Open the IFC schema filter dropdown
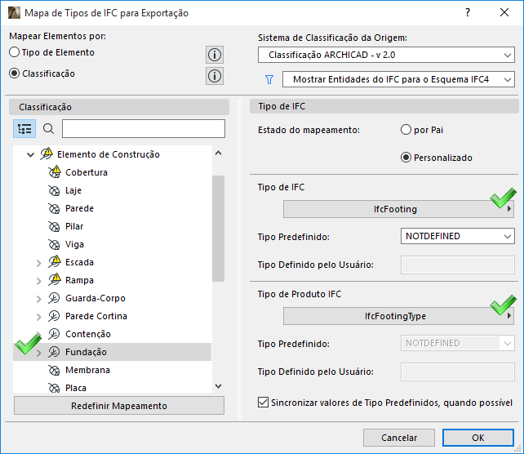 coord(397,79)
